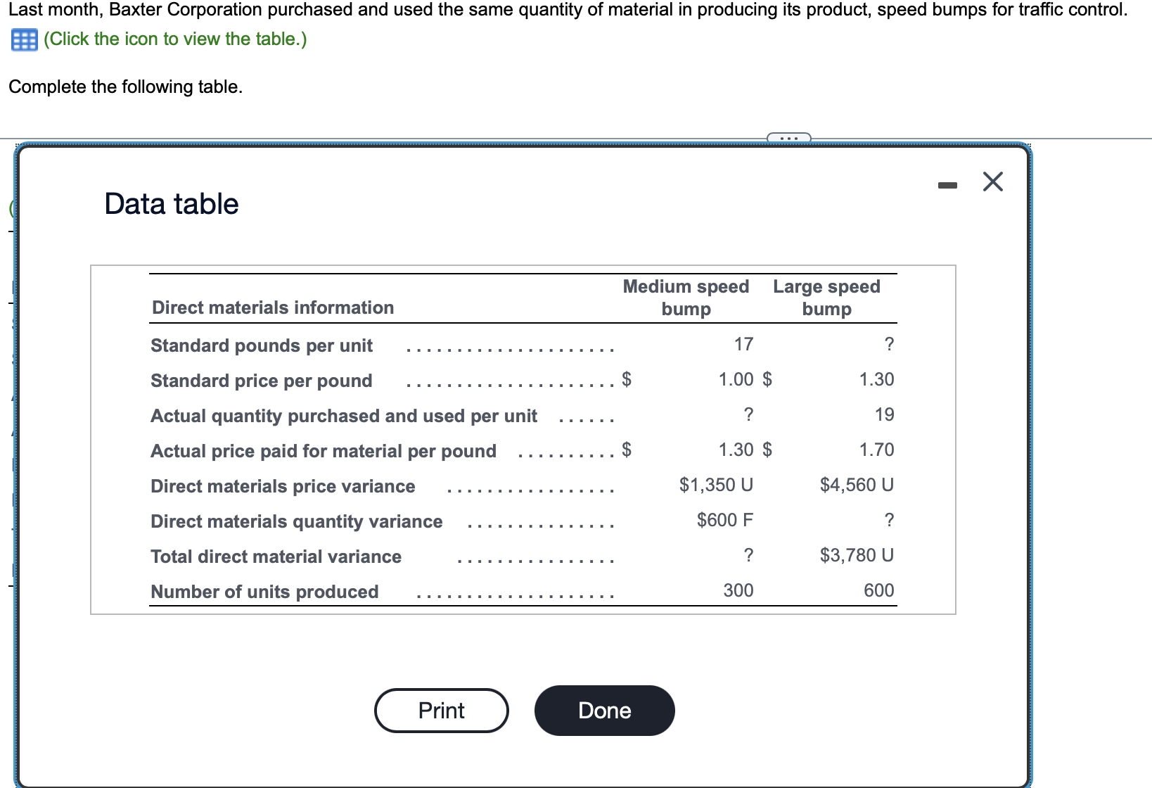The height and width of the screenshot is (788, 1152).
Task: Click the Medium speed bump actual quantity question mark
Action: click(x=748, y=415)
